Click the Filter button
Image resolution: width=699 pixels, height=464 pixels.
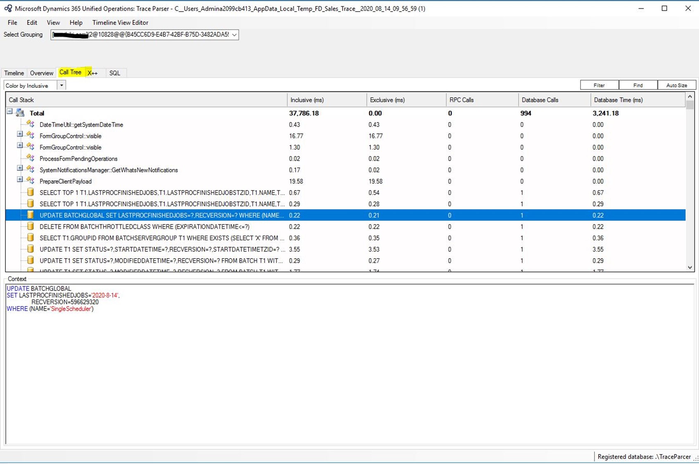[599, 85]
